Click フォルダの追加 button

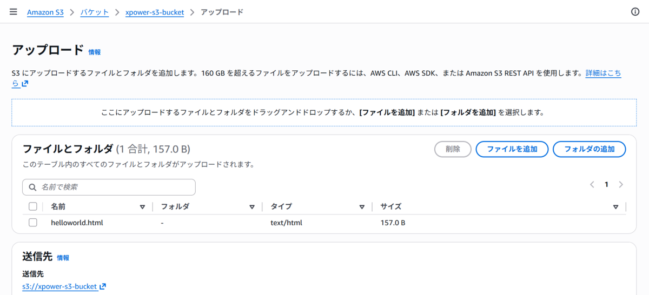click(x=590, y=149)
